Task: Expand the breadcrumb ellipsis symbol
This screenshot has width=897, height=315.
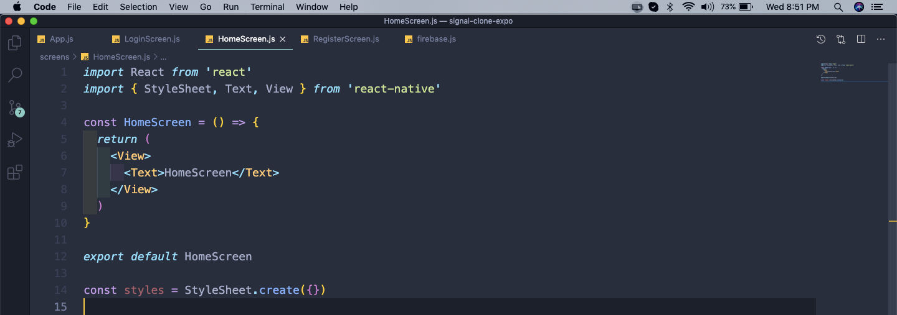Action: (x=163, y=57)
